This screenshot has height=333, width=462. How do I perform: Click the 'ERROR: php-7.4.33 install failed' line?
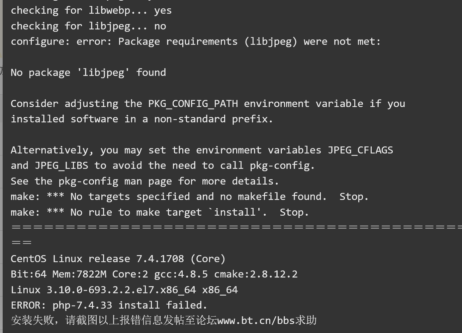click(x=109, y=305)
